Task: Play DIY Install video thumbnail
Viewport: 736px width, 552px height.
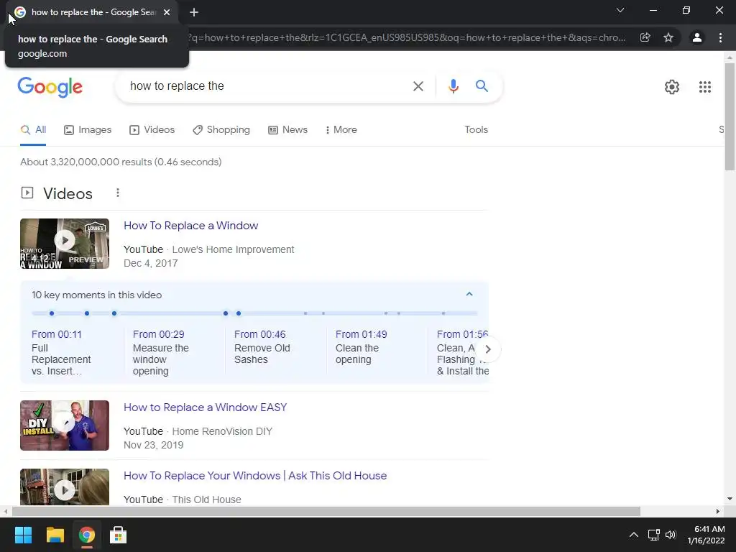Action: point(65,425)
